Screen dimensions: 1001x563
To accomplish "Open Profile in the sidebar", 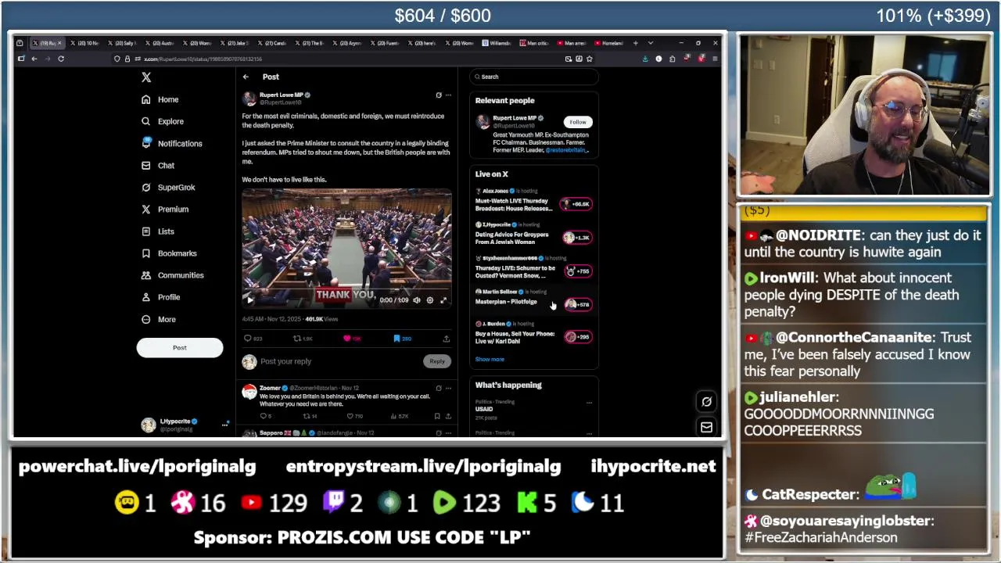I will coord(161,296).
